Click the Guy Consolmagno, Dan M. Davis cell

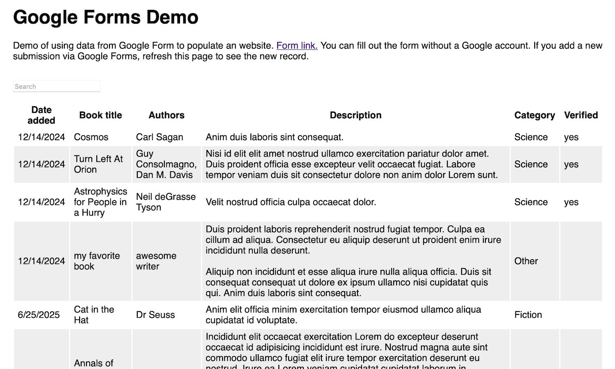pos(166,164)
